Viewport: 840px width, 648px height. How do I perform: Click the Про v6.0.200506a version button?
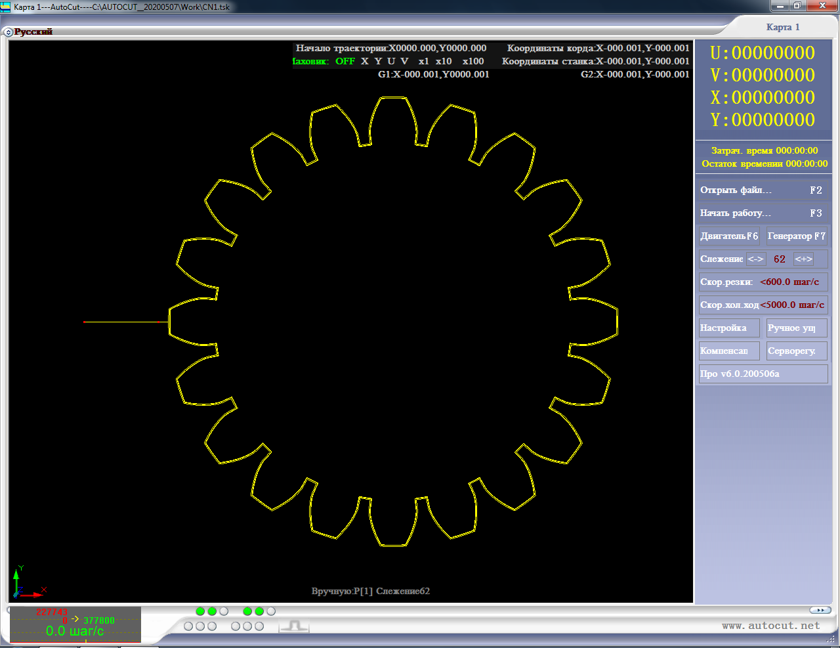pos(763,374)
